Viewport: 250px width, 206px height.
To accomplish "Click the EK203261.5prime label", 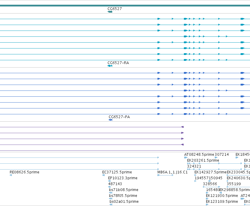I will coord(203,160).
